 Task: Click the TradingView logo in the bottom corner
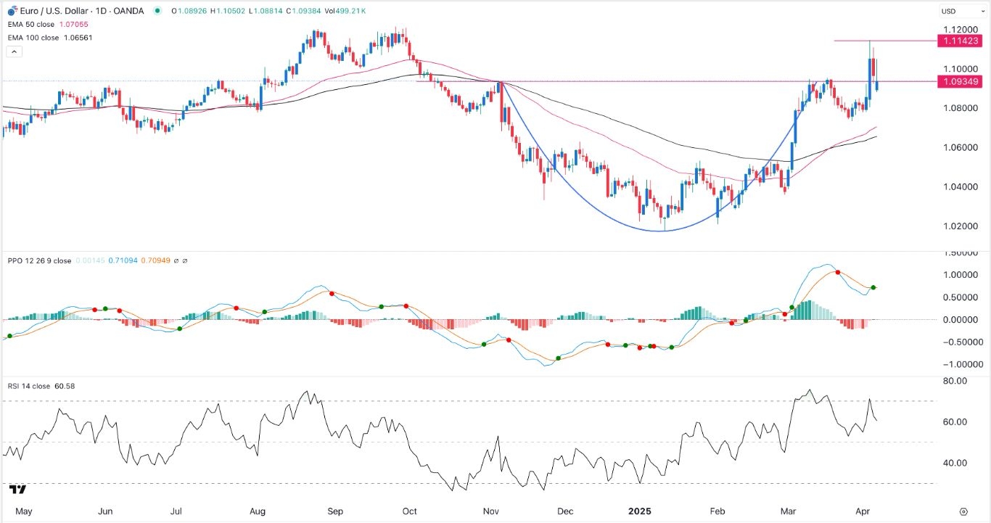[x=19, y=489]
